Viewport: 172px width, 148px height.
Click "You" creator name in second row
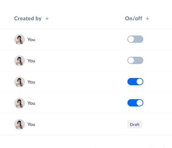pos(31,61)
